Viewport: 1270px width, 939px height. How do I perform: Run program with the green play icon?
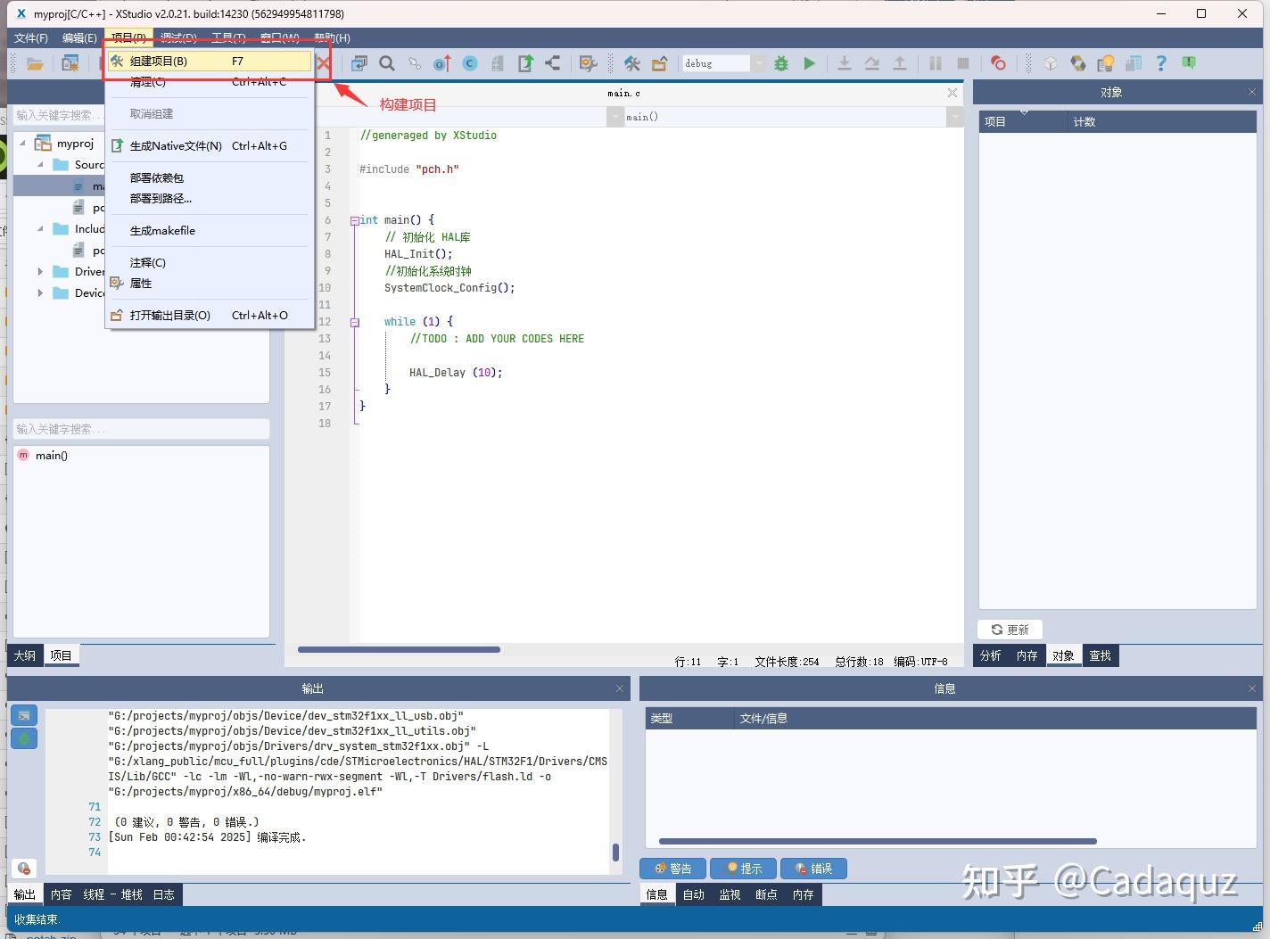(809, 63)
